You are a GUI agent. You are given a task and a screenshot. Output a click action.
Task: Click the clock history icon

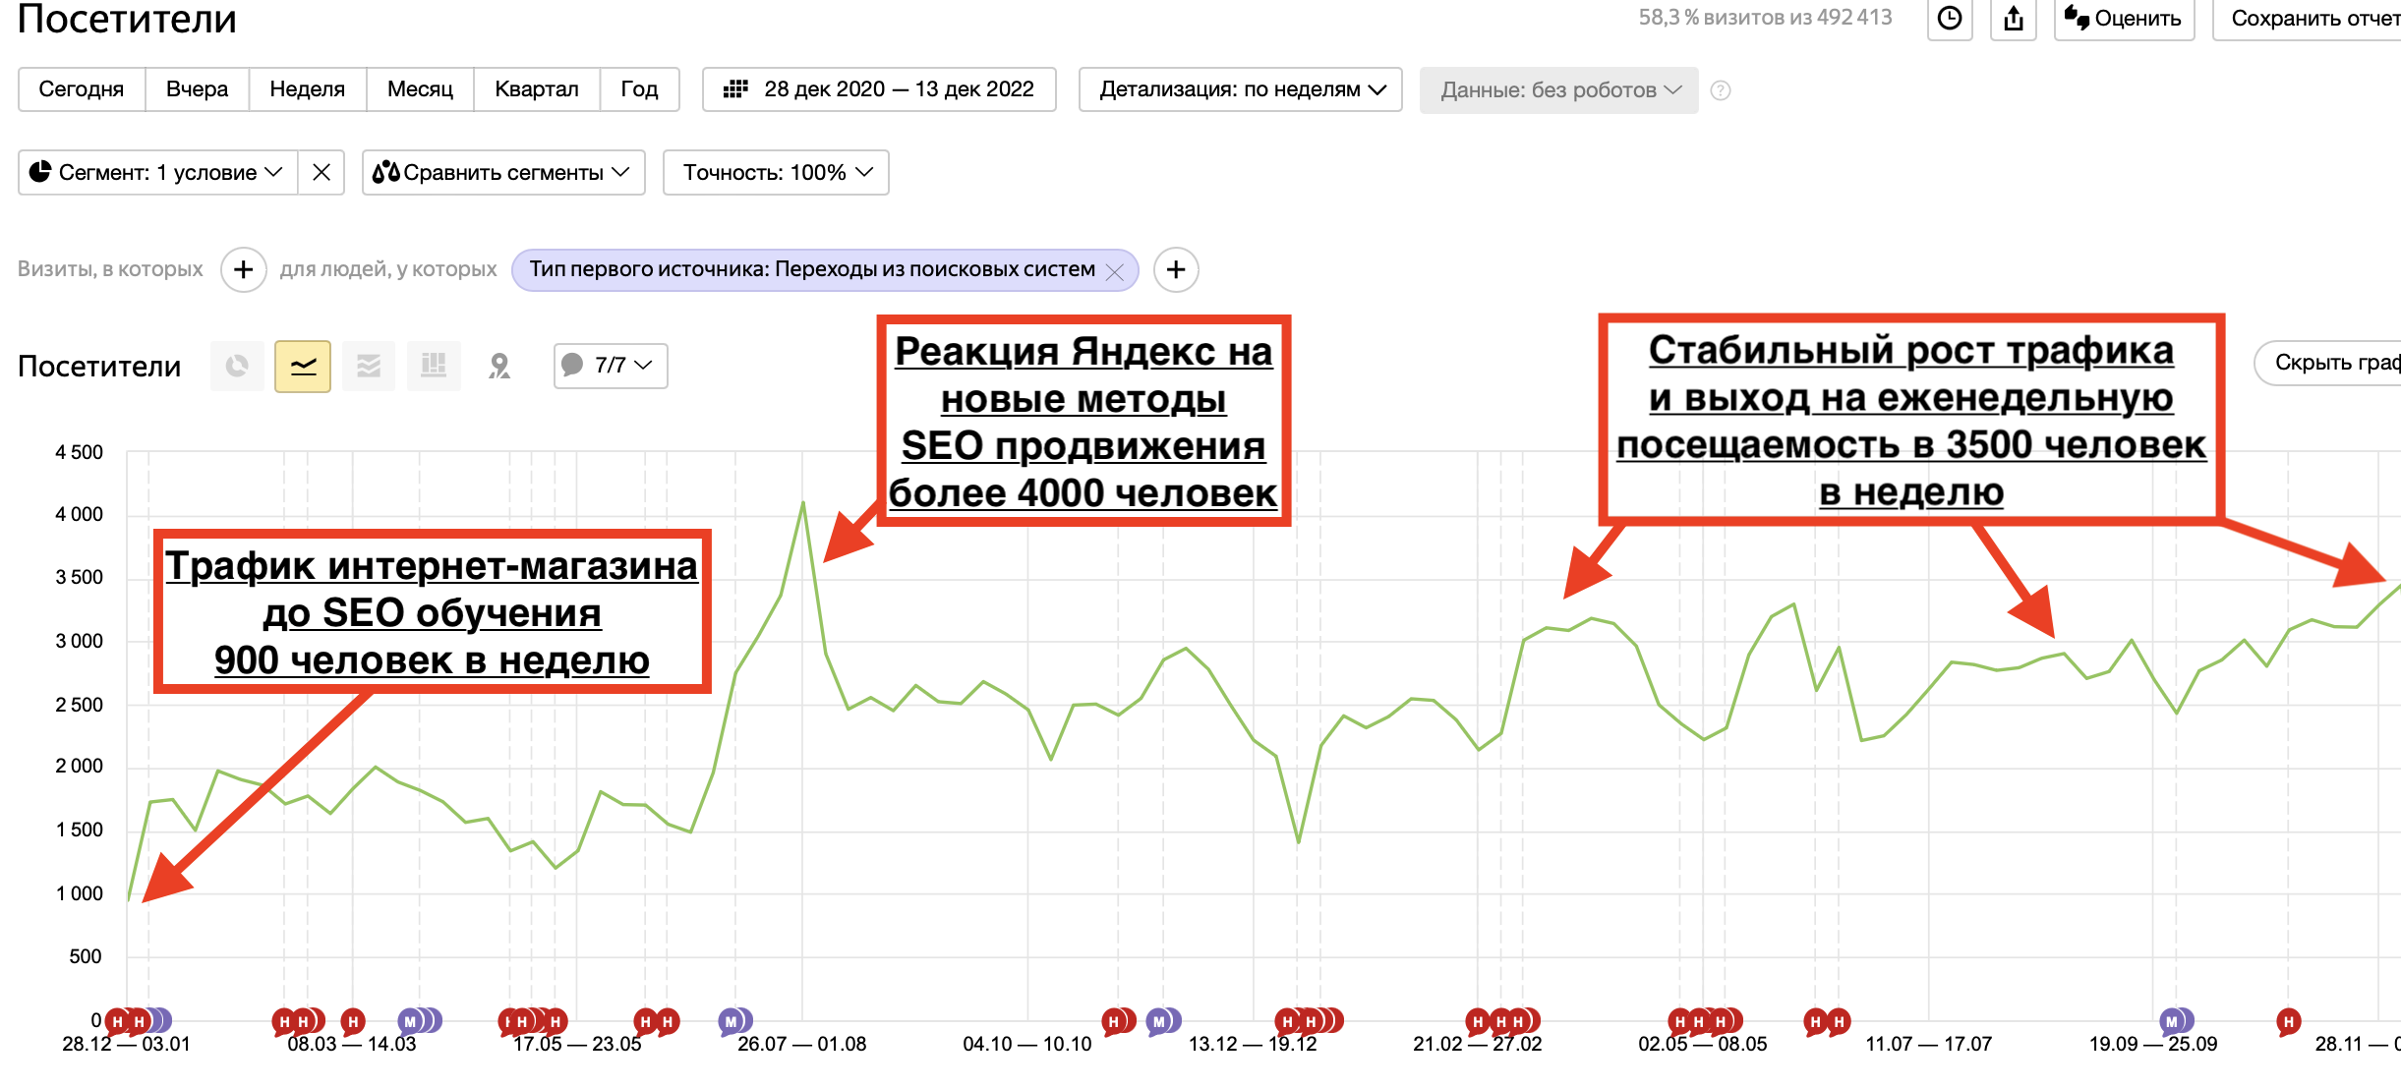(x=1949, y=19)
